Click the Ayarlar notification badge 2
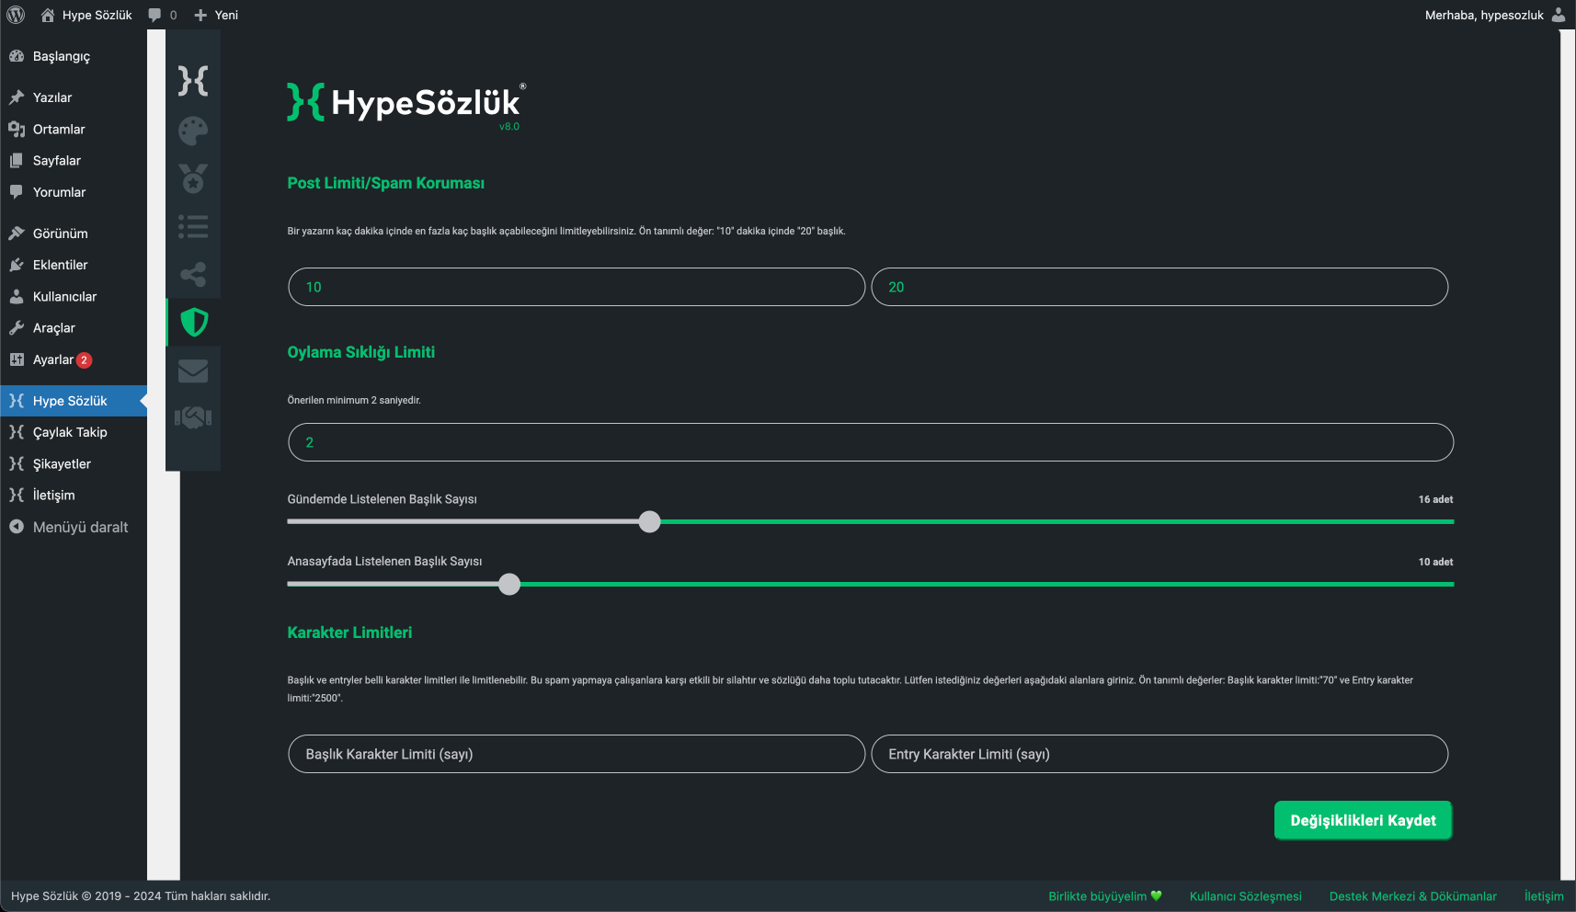The image size is (1576, 912). [85, 360]
